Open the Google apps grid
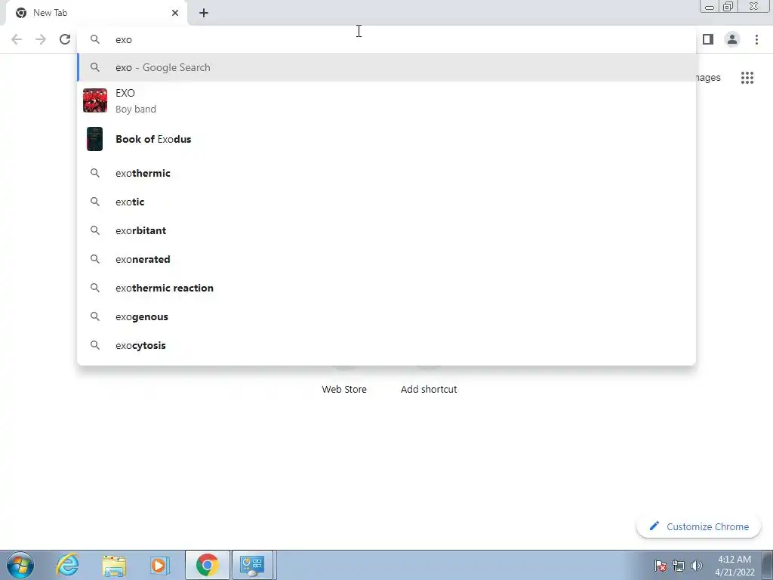 pos(747,78)
